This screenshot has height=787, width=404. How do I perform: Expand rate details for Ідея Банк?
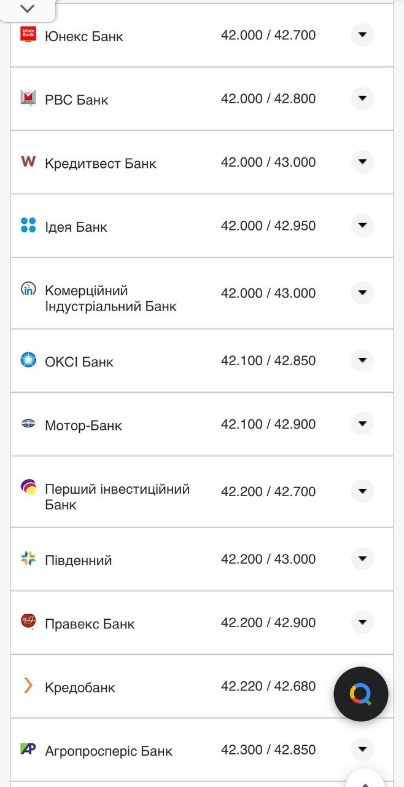coord(362,225)
